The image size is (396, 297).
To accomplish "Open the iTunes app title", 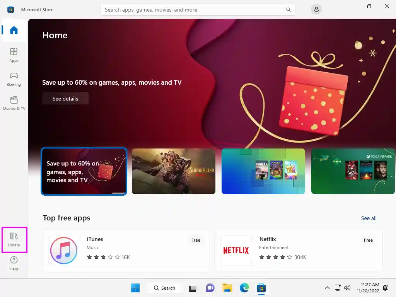I will pyautogui.click(x=95, y=239).
